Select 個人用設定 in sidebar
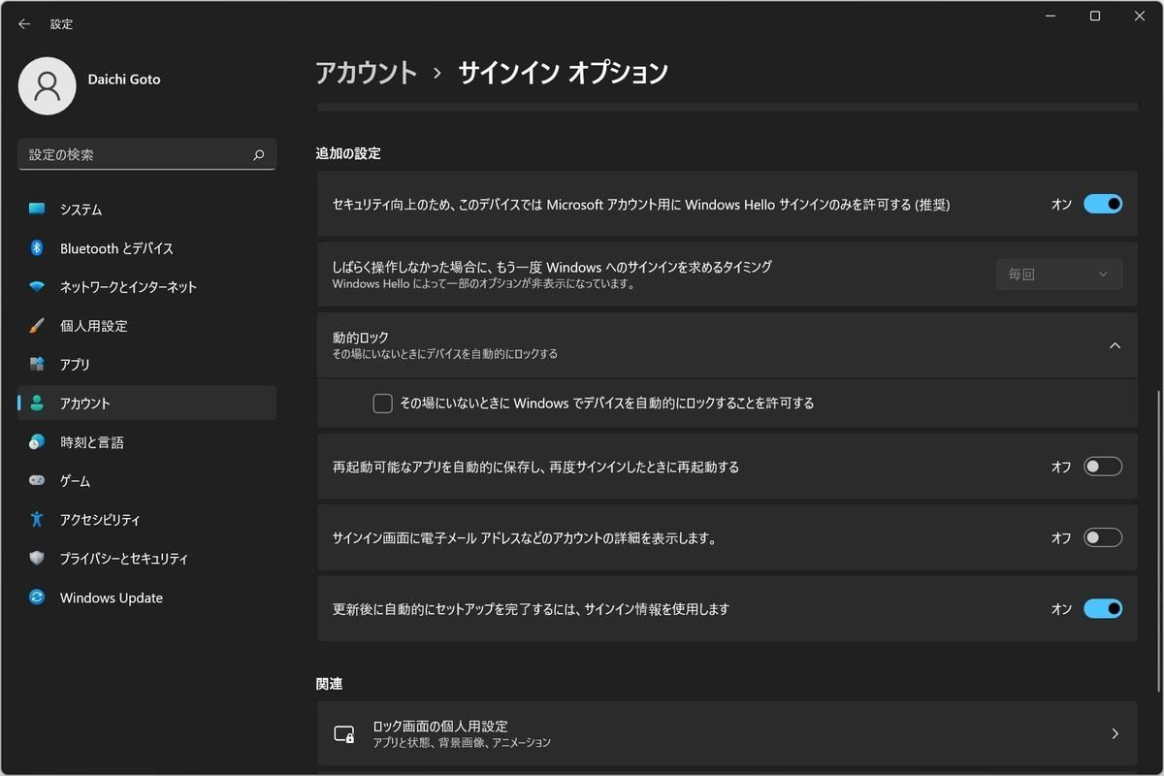 [147, 326]
